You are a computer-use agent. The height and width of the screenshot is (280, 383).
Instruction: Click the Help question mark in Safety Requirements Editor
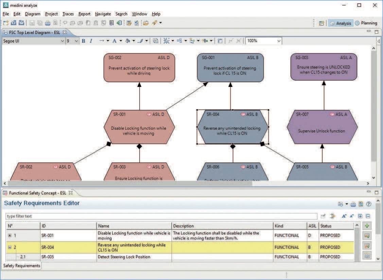coord(369,204)
